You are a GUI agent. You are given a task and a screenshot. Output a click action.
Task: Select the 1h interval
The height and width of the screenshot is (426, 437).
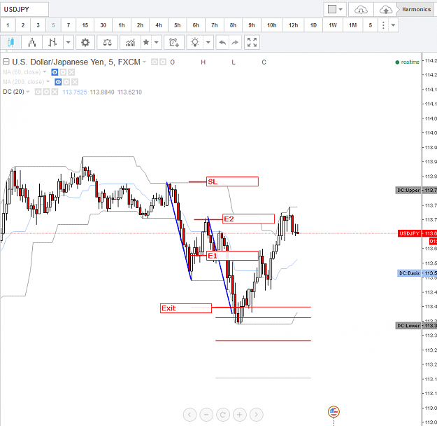coord(122,25)
